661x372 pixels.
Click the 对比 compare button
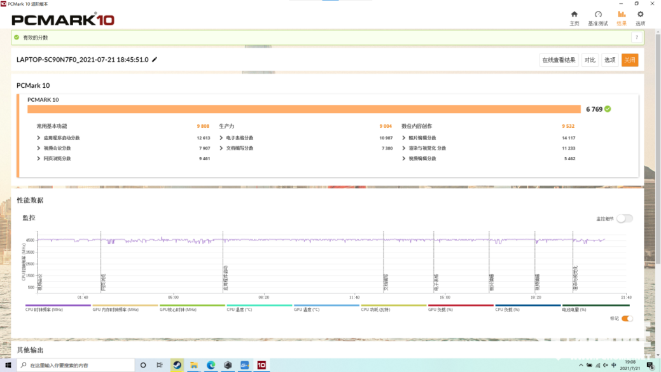click(x=590, y=60)
